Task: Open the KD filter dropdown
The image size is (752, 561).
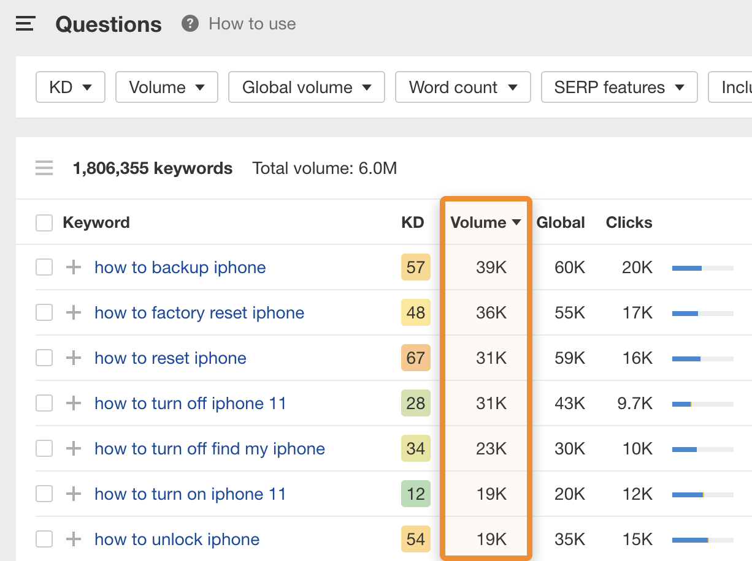Action: point(71,88)
